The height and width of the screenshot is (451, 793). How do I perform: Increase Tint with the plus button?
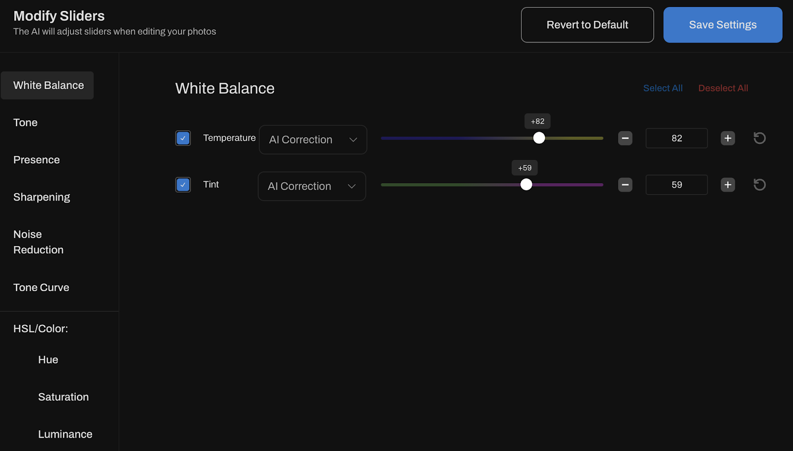point(728,185)
